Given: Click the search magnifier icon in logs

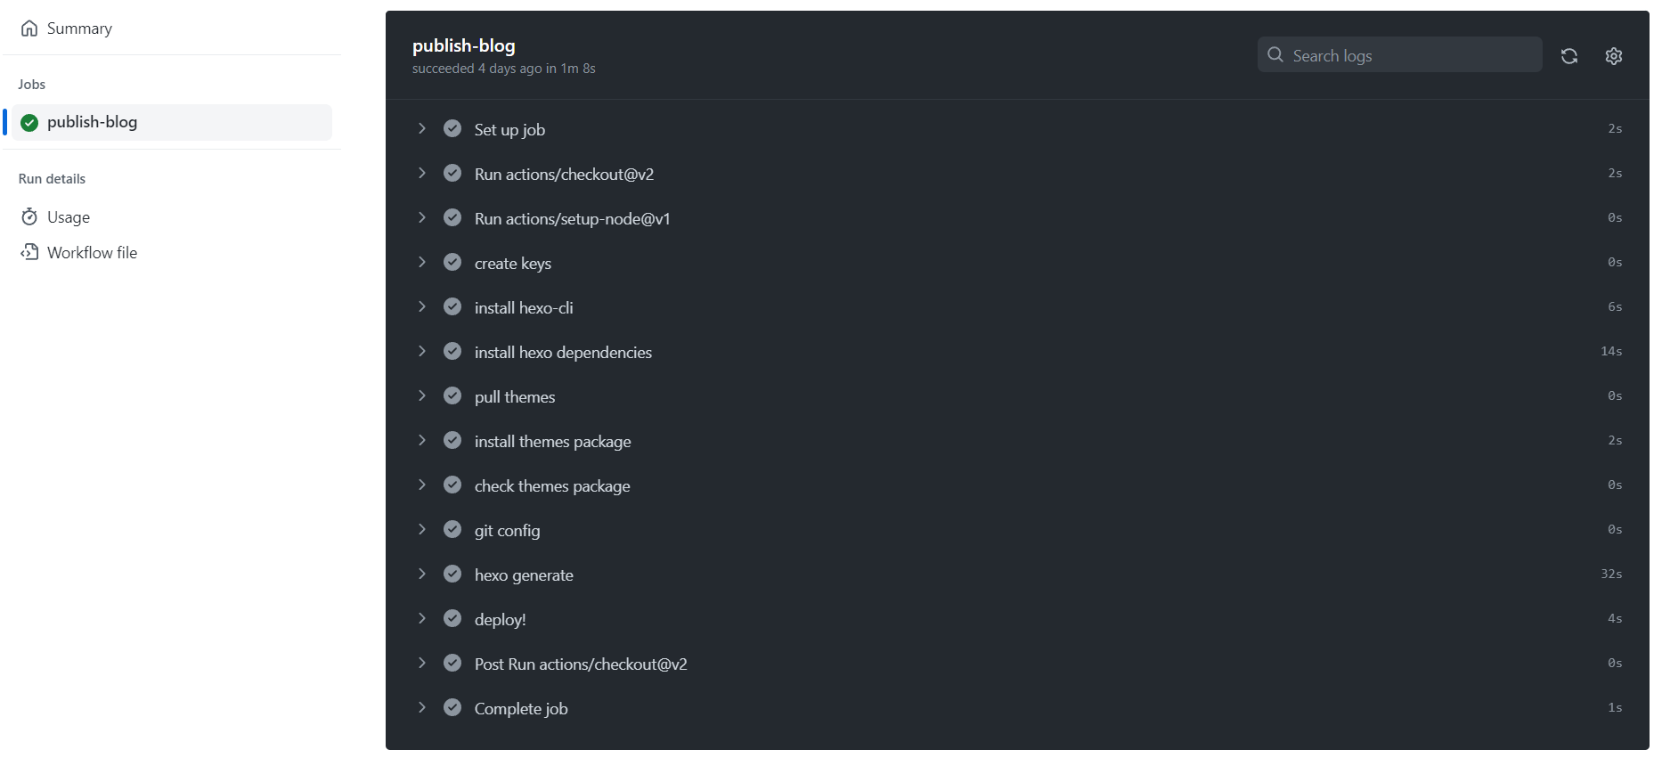Looking at the screenshot, I should coord(1275,55).
